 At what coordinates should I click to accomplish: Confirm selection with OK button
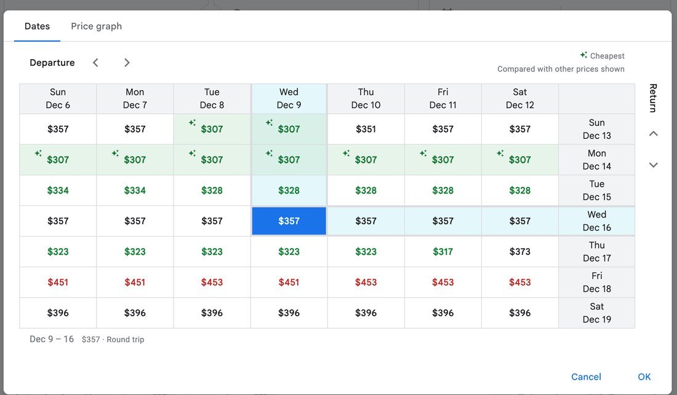644,377
